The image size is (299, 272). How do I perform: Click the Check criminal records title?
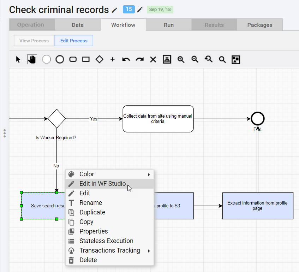click(x=59, y=10)
